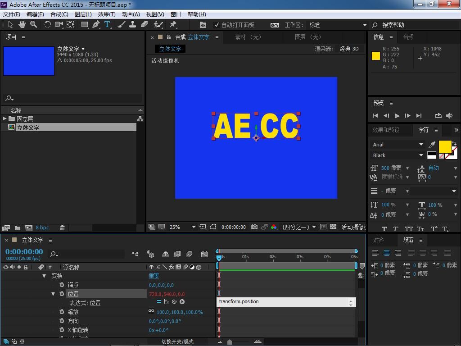461x346 pixels.
Task: Select the Hand tool
Action: pos(22,25)
